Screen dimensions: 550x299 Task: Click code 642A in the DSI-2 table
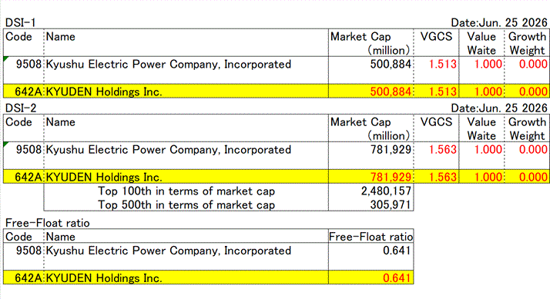28,177
